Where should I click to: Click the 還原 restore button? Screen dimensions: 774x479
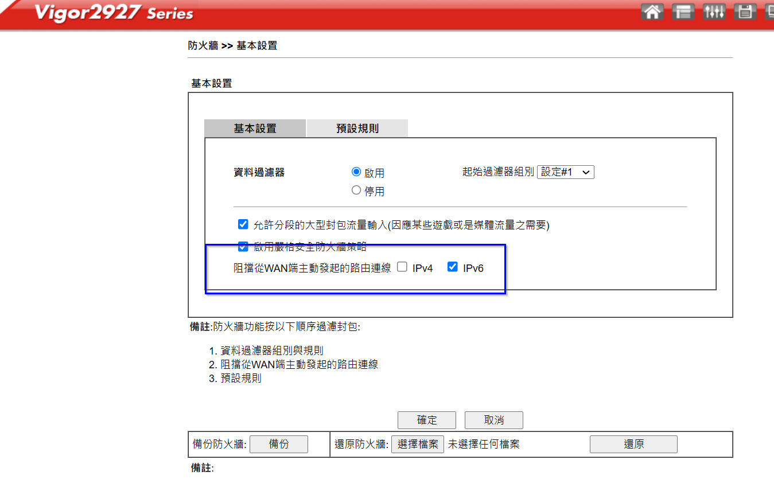pos(633,444)
